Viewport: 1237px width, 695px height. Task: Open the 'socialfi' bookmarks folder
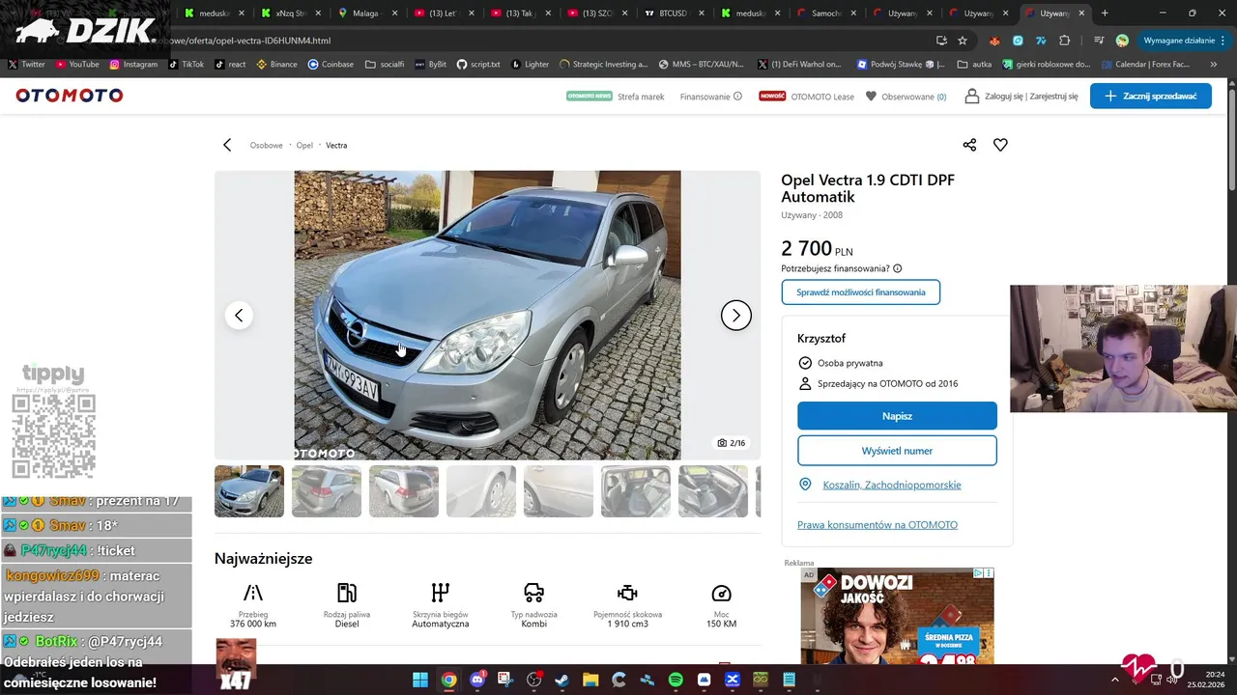tap(385, 65)
